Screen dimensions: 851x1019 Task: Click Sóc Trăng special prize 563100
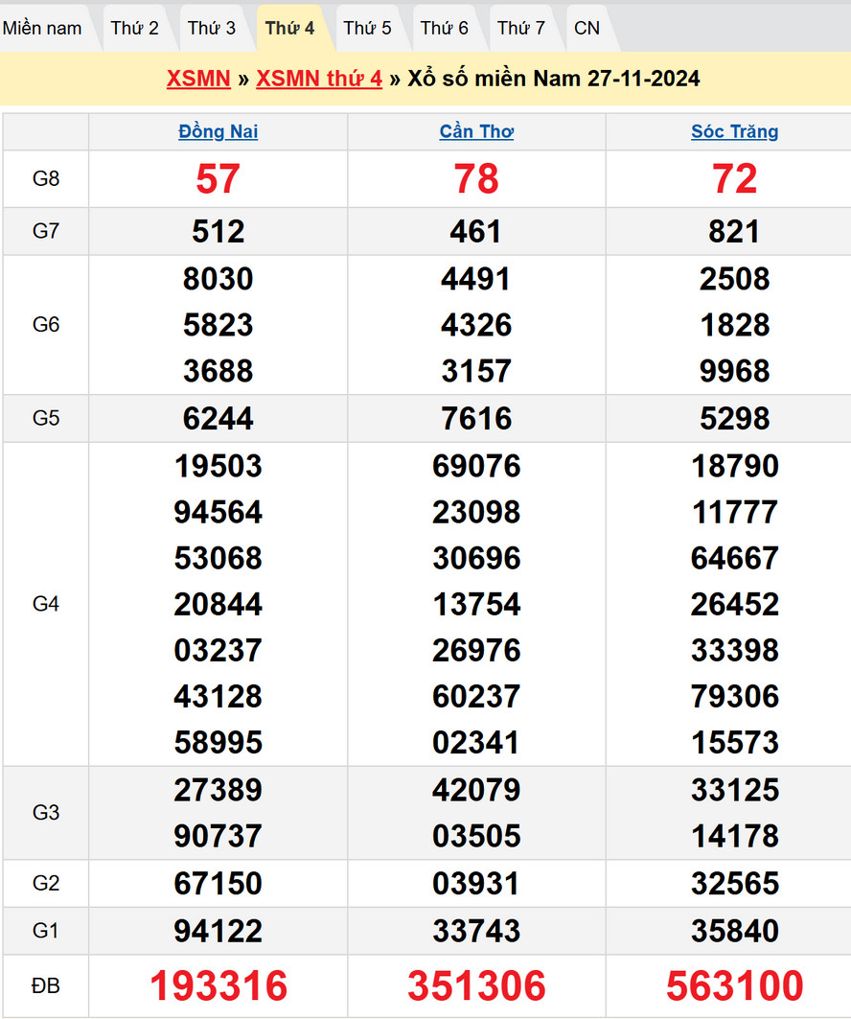click(735, 985)
